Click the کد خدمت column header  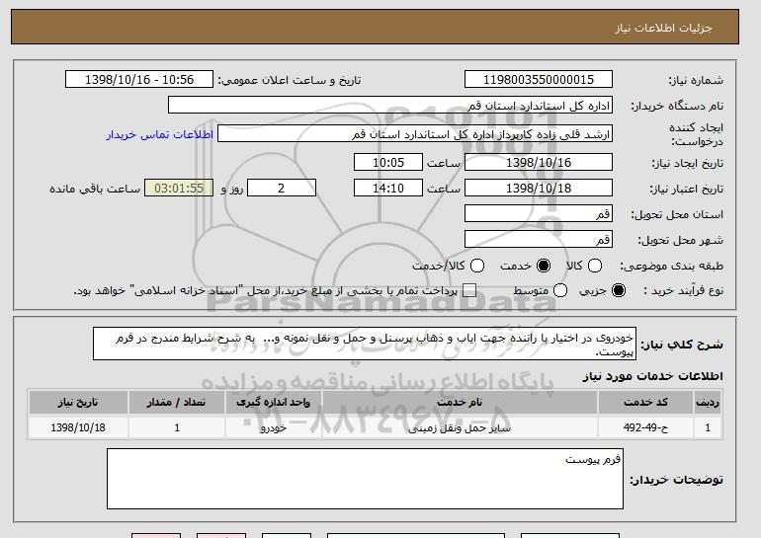(x=645, y=403)
